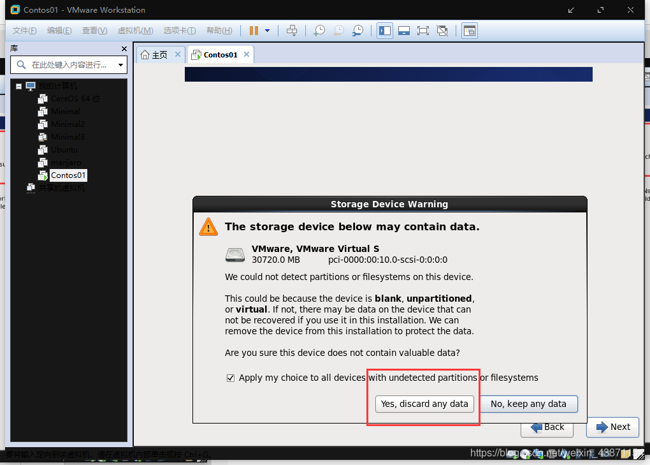Click the 共享的虚拟机 shared VMs icon
The image size is (650, 465).
pyautogui.click(x=31, y=188)
